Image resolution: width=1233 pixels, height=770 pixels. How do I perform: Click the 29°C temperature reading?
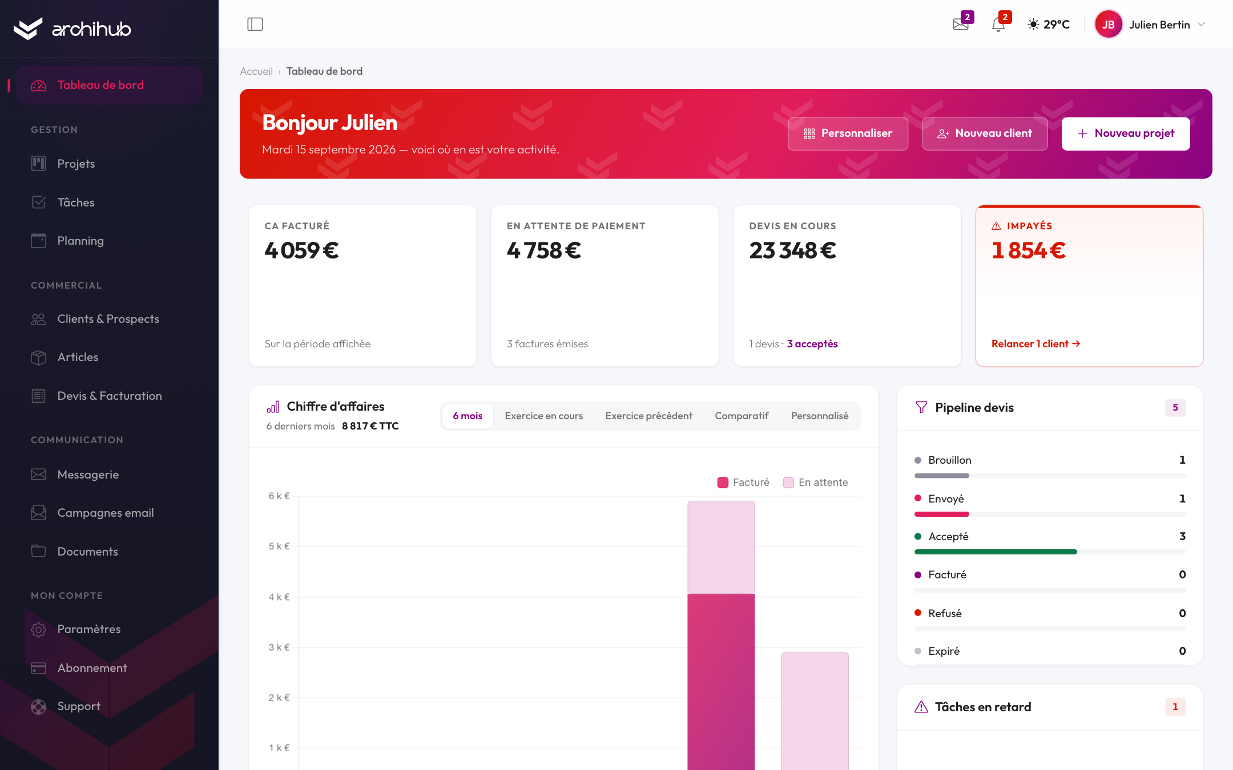click(1057, 25)
